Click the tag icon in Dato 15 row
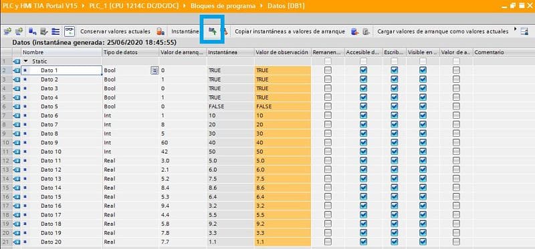535x249 pixels. pos(17,197)
